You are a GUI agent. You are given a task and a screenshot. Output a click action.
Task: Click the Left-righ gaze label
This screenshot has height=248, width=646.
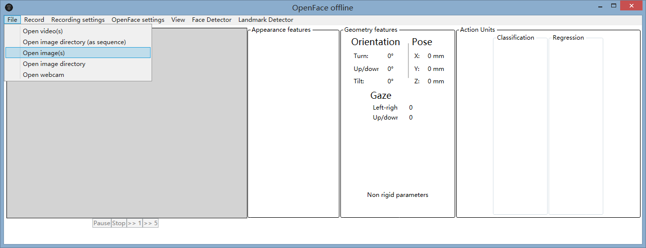click(385, 108)
